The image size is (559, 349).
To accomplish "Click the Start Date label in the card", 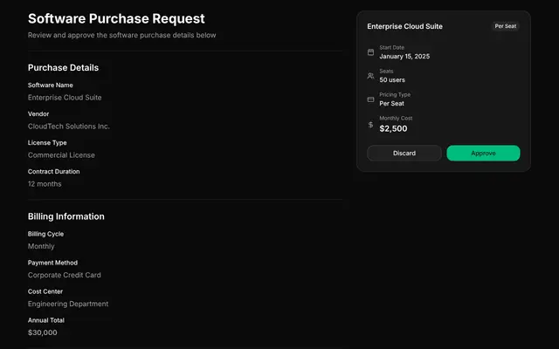I will pyautogui.click(x=391, y=47).
